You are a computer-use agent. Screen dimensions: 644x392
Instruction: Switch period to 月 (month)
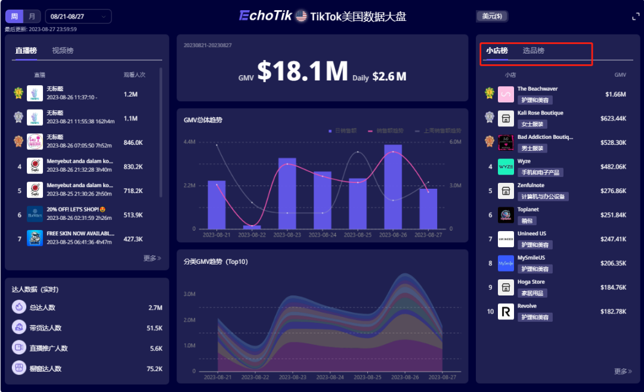pos(32,17)
